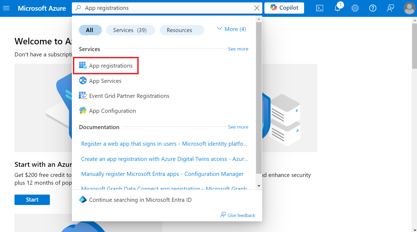417x232 pixels.
Task: Click See more next to Documentation
Action: [x=238, y=127]
